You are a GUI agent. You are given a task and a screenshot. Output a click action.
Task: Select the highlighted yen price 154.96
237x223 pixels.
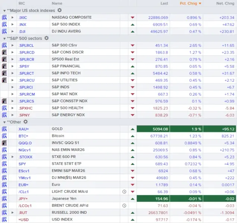click(153, 199)
